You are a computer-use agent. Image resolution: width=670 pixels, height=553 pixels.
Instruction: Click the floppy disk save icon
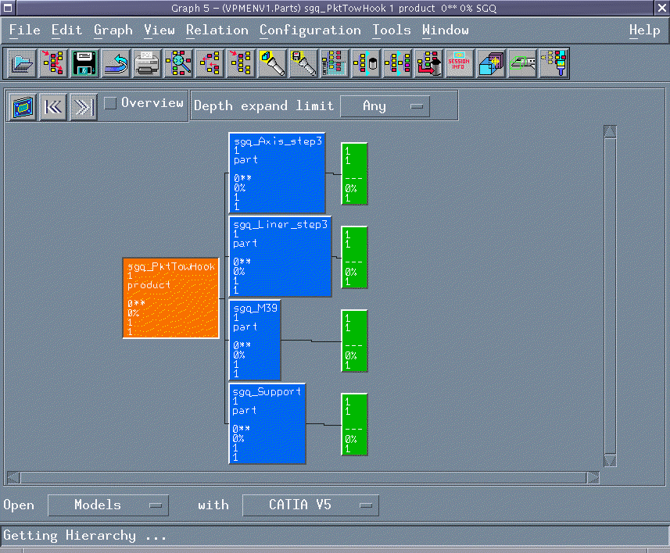click(85, 63)
